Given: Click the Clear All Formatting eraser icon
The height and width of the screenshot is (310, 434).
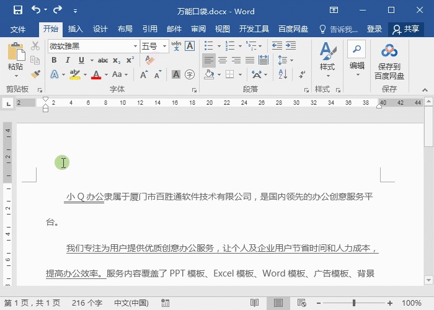Looking at the screenshot, I should [149, 60].
